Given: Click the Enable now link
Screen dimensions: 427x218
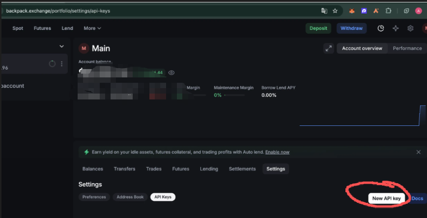Looking at the screenshot, I should tap(277, 152).
